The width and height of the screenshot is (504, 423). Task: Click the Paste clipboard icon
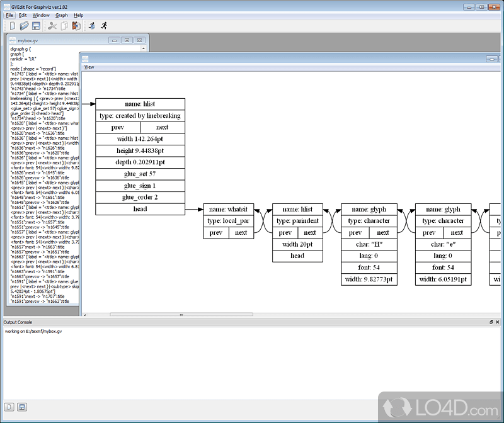(x=76, y=26)
